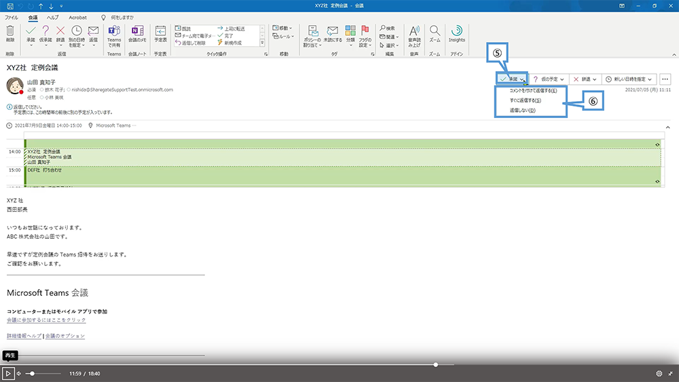Screen dimensions: 679x382
Task: Click the Assign Policy (ポリシーの割り当て) icon
Action: 312,31
